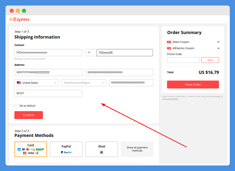Click the Diners Club card icon
Image resolution: width=235 pixels, height=171 pixels.
coord(37,153)
